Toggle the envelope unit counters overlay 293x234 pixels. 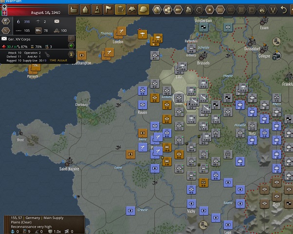(x=220, y=10)
